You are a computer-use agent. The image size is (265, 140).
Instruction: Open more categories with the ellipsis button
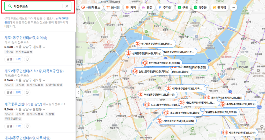click(x=233, y=7)
